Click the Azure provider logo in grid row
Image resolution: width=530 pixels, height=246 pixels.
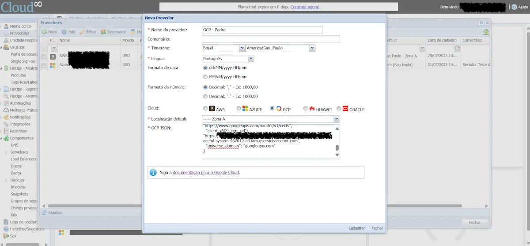click(x=53, y=65)
